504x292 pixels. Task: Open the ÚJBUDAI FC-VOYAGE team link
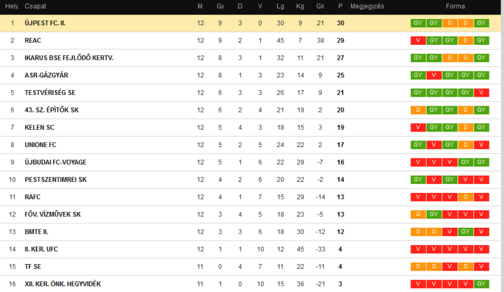pos(55,162)
